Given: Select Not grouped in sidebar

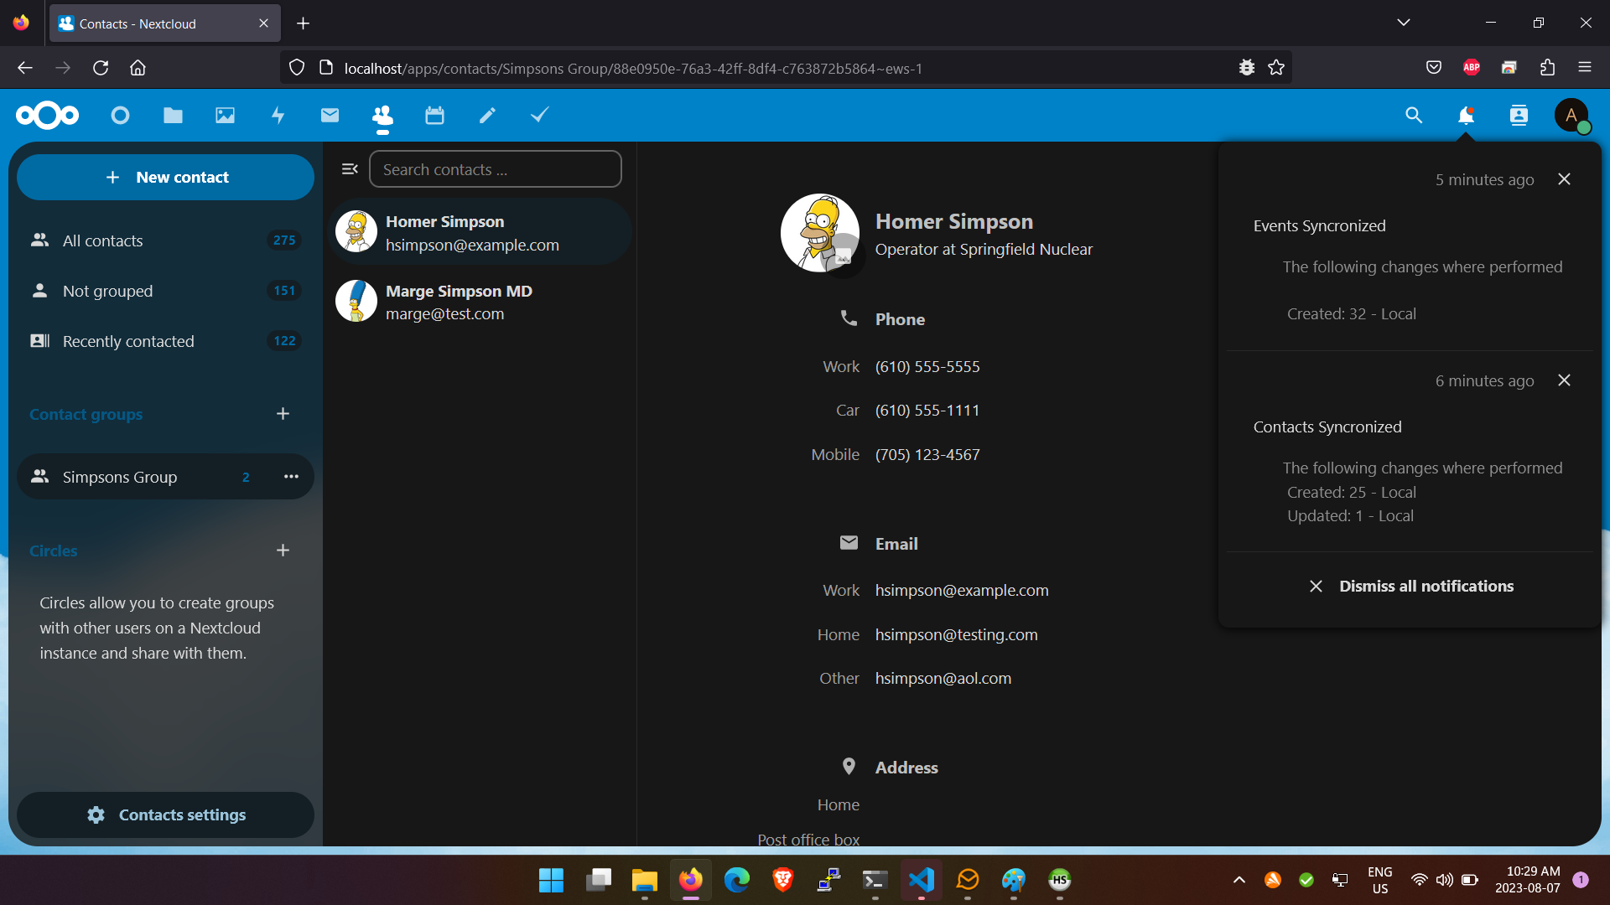Looking at the screenshot, I should (x=107, y=291).
